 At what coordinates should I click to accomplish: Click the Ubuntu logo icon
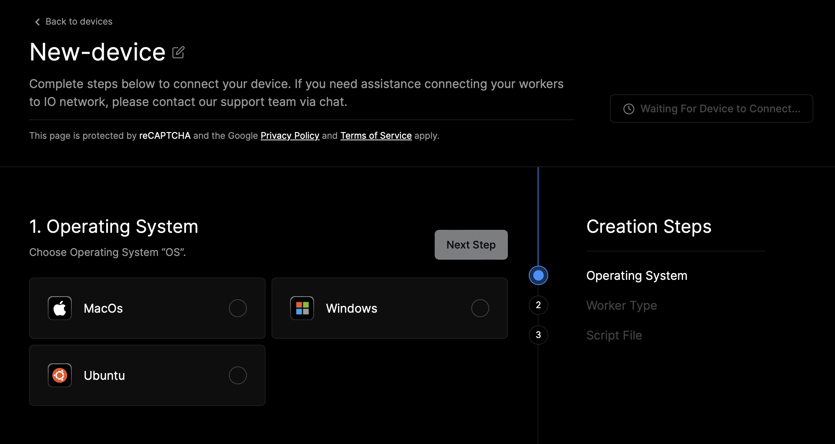60,375
